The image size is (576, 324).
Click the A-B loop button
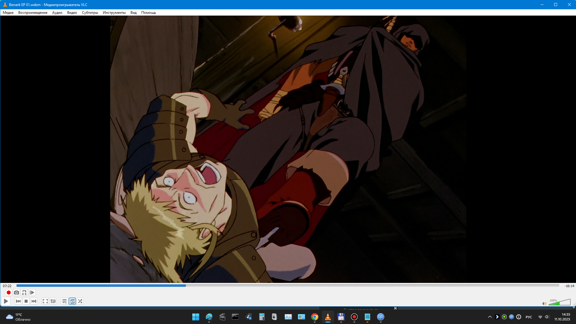(24, 292)
